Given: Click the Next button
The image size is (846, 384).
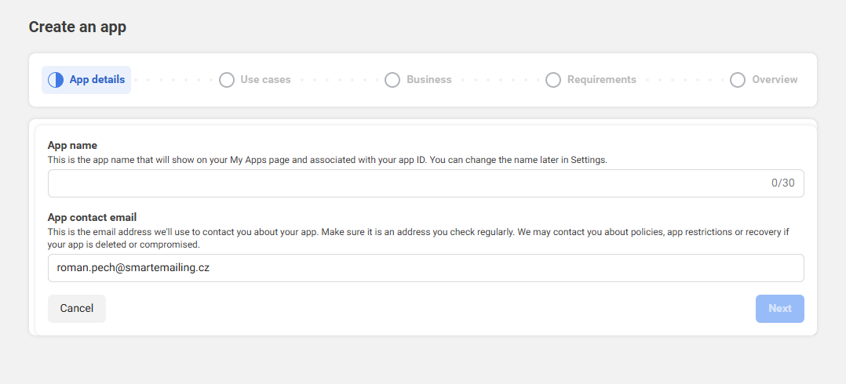Looking at the screenshot, I should [x=779, y=309].
